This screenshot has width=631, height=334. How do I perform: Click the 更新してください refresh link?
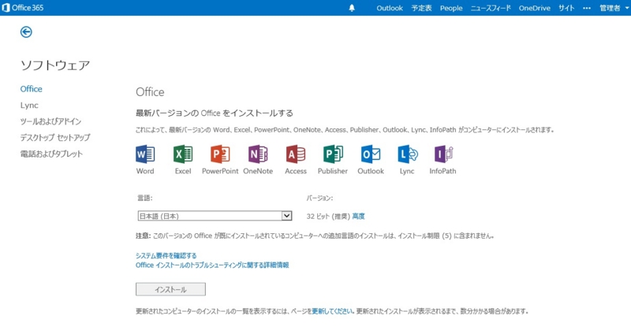[x=332, y=311]
